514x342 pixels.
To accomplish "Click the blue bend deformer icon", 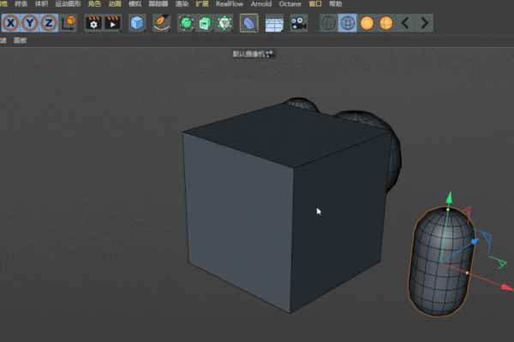I will coord(248,23).
